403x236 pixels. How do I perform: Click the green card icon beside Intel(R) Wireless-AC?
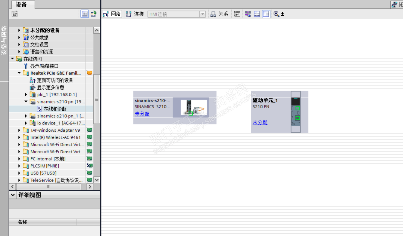pos(89,137)
